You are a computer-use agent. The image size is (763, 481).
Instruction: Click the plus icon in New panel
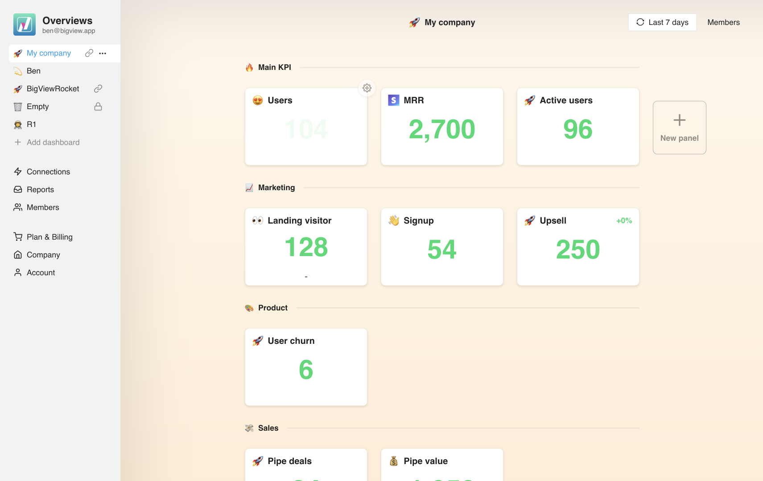(679, 120)
